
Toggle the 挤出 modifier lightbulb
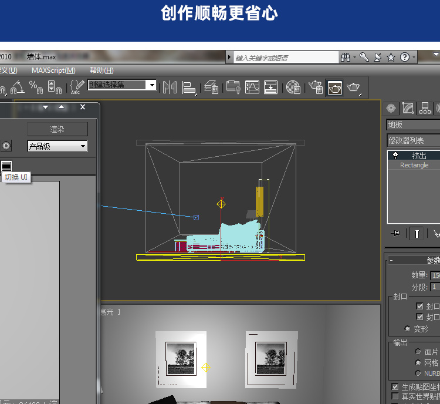pyautogui.click(x=396, y=156)
